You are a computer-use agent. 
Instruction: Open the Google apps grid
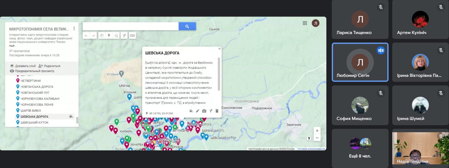click(x=305, y=23)
